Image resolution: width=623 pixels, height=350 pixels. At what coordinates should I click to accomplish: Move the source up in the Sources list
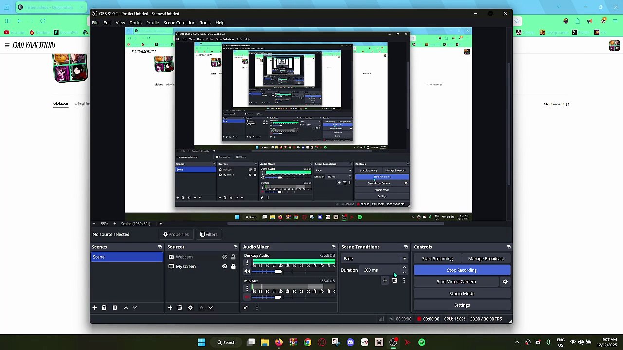pos(202,308)
